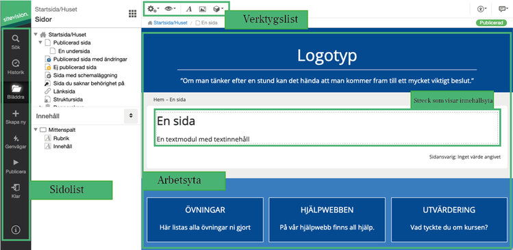The height and width of the screenshot is (250, 513).
Task: Open the ÖVNINGAR box
Action: [205, 220]
